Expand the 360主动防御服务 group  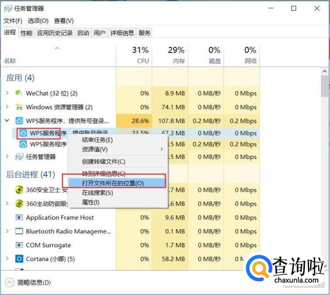7,203
